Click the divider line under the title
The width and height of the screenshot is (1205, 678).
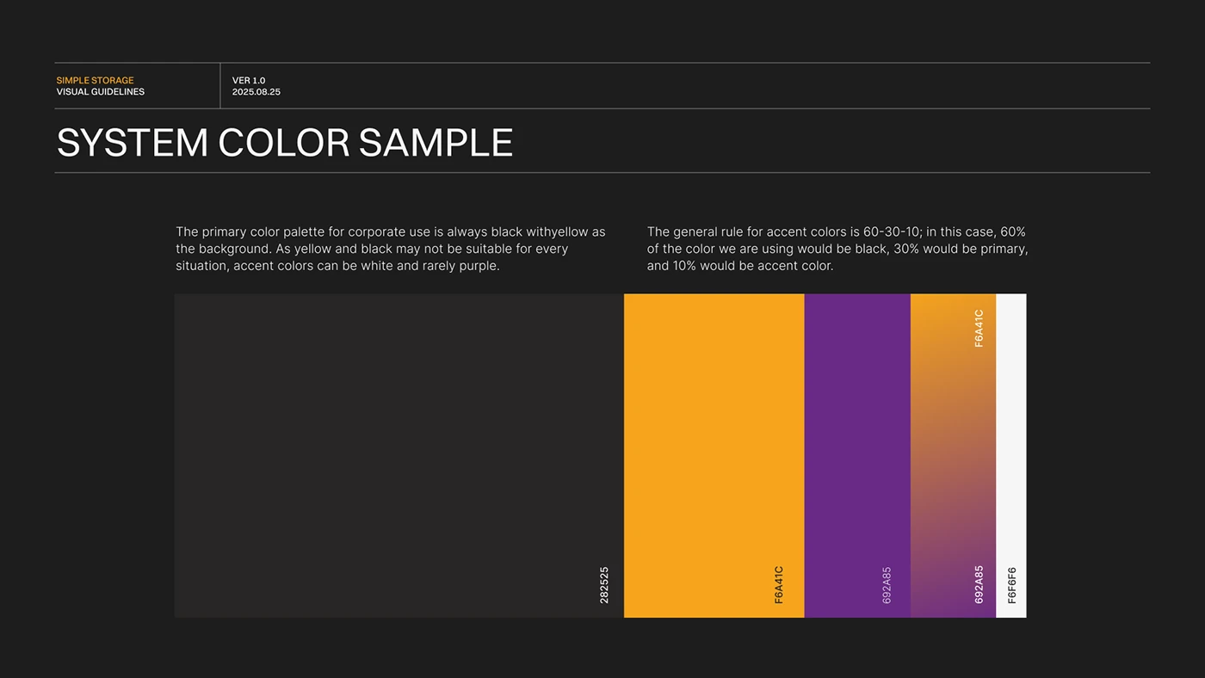click(602, 173)
